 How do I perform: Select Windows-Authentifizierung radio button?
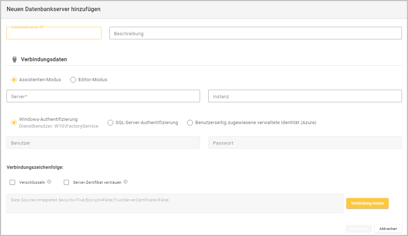(14, 123)
